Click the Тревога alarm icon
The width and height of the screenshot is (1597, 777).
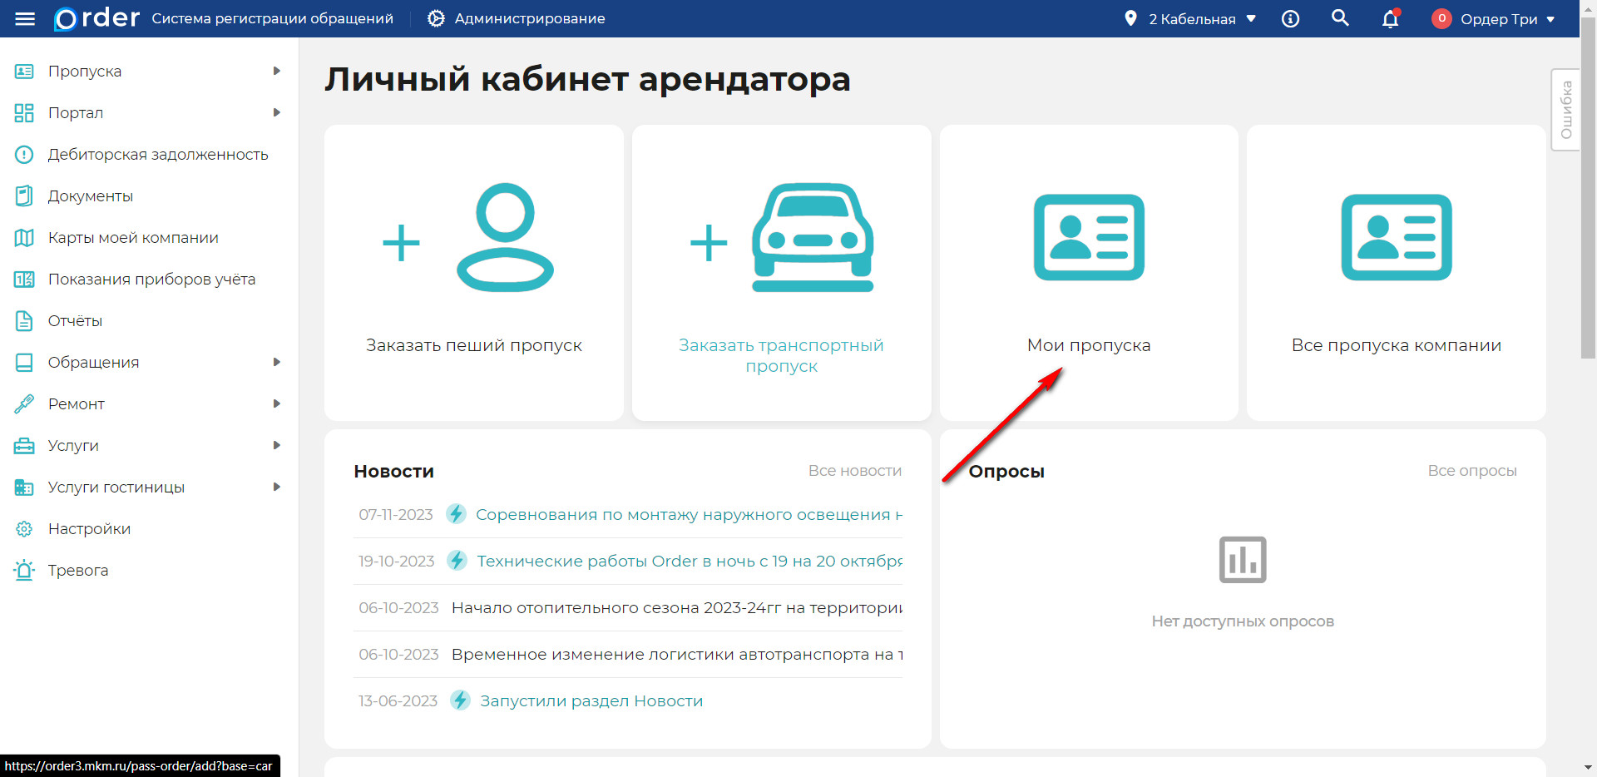pos(24,570)
